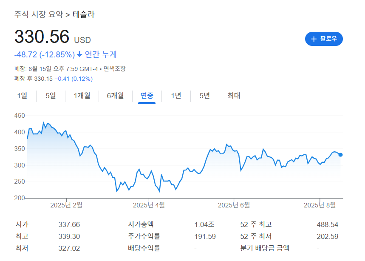Click the 330.56 price value
365x261 pixels.
click(42, 37)
